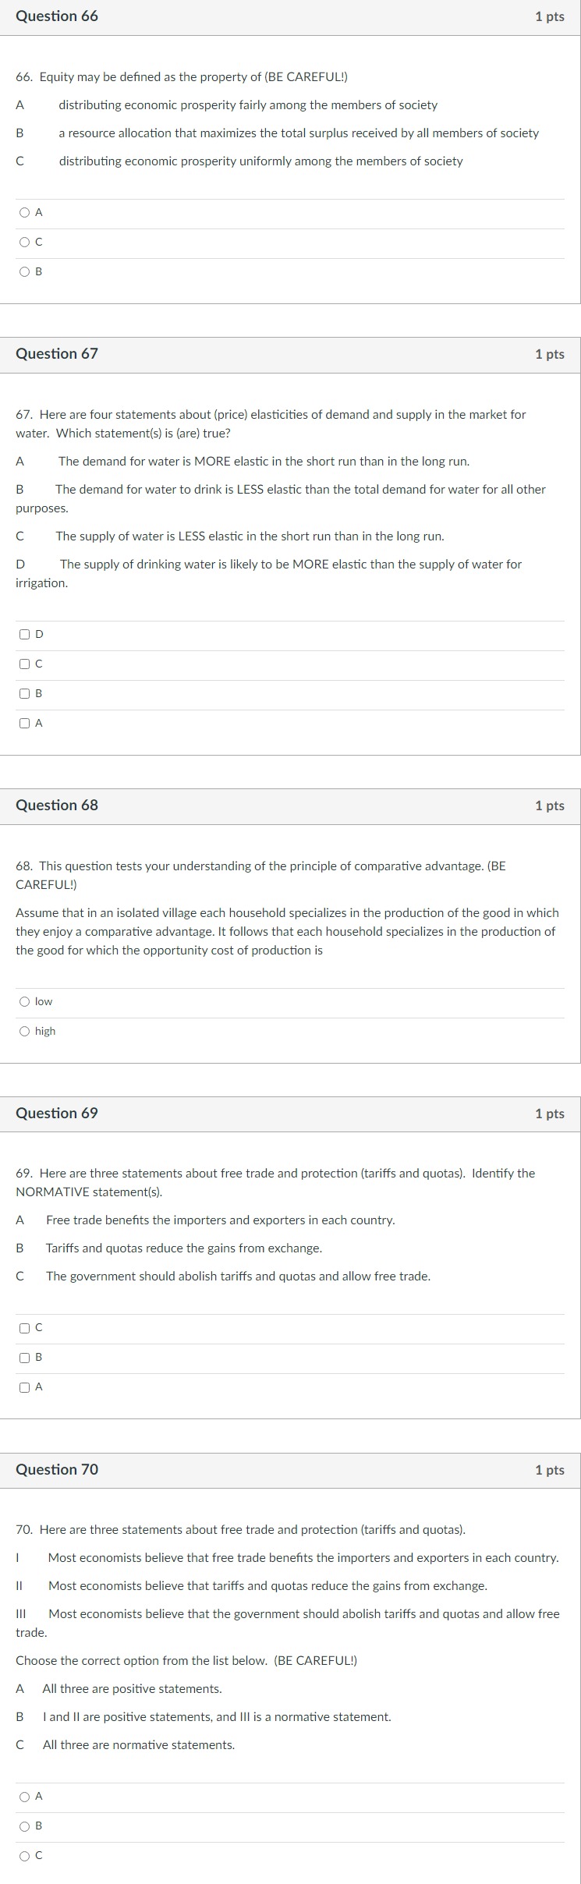This screenshot has width=581, height=1884.
Task: Click the Question 67 header
Action: [56, 353]
